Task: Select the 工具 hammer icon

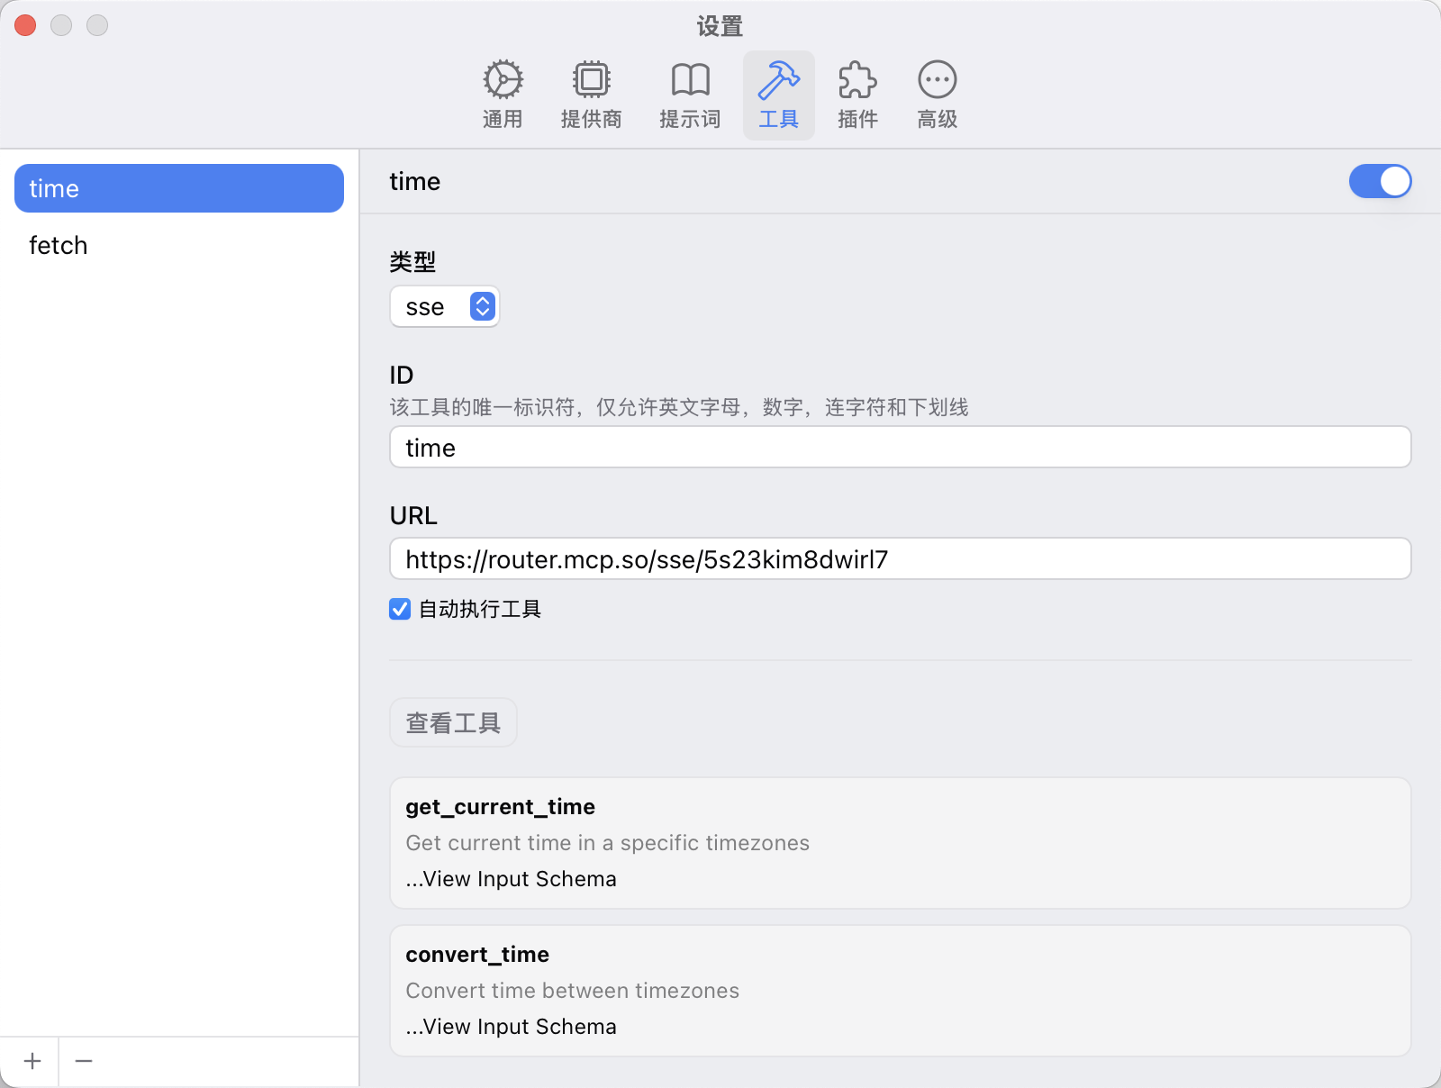Action: (778, 81)
